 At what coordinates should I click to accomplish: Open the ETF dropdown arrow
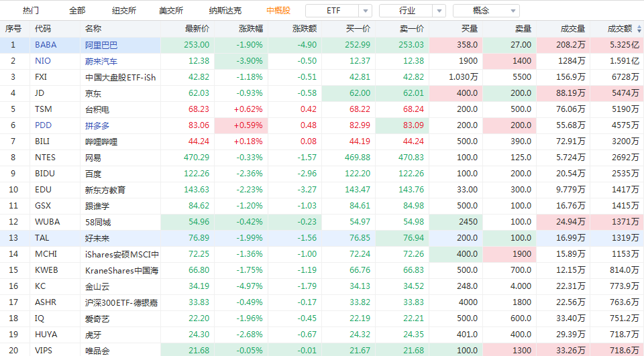pyautogui.click(x=366, y=11)
